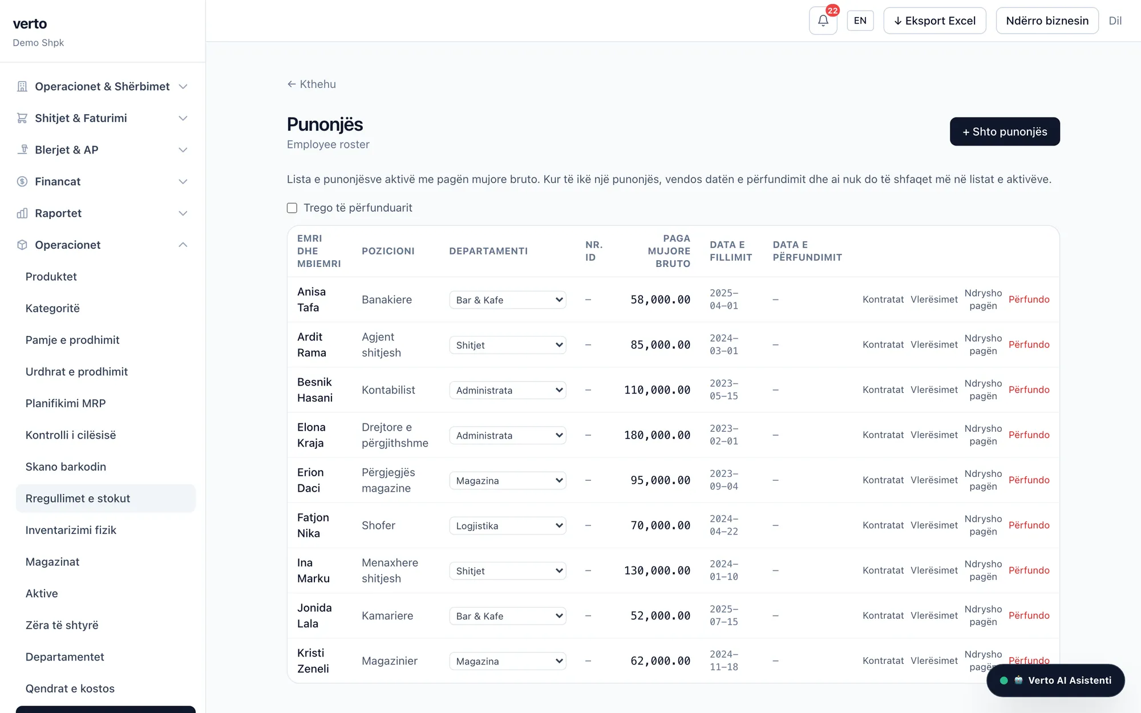The height and width of the screenshot is (713, 1141).
Task: Open department dropdown for Kristi Zeneli
Action: tap(508, 661)
